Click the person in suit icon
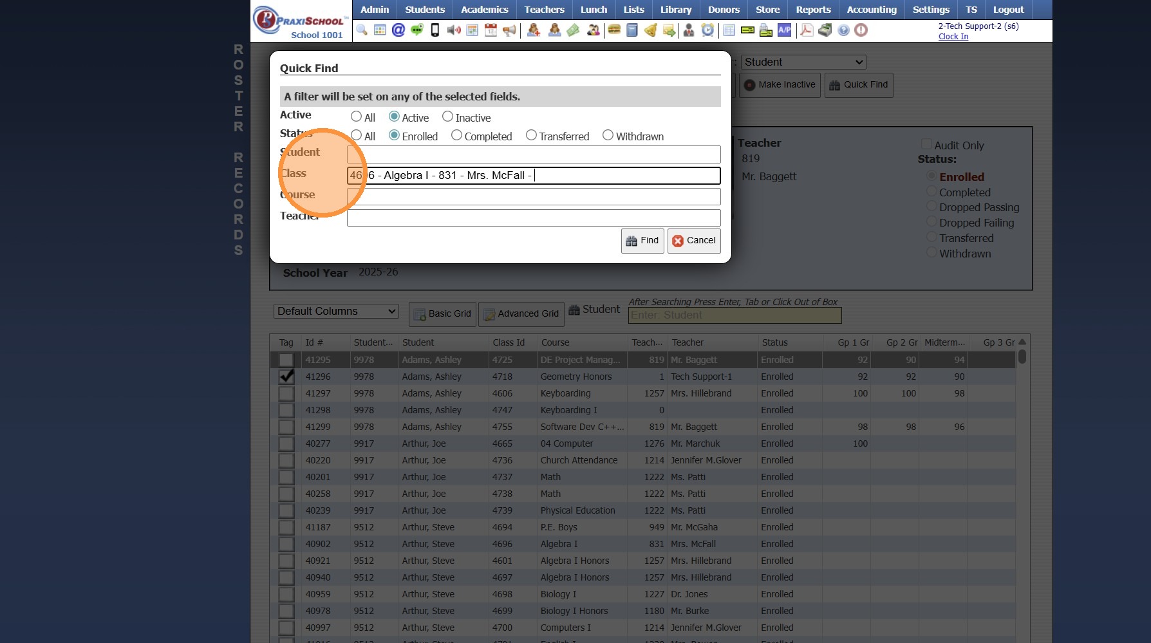Screen dimensions: 1151x643 click(689, 30)
